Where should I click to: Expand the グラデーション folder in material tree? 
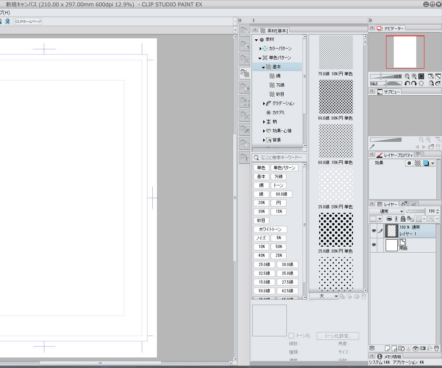(264, 103)
